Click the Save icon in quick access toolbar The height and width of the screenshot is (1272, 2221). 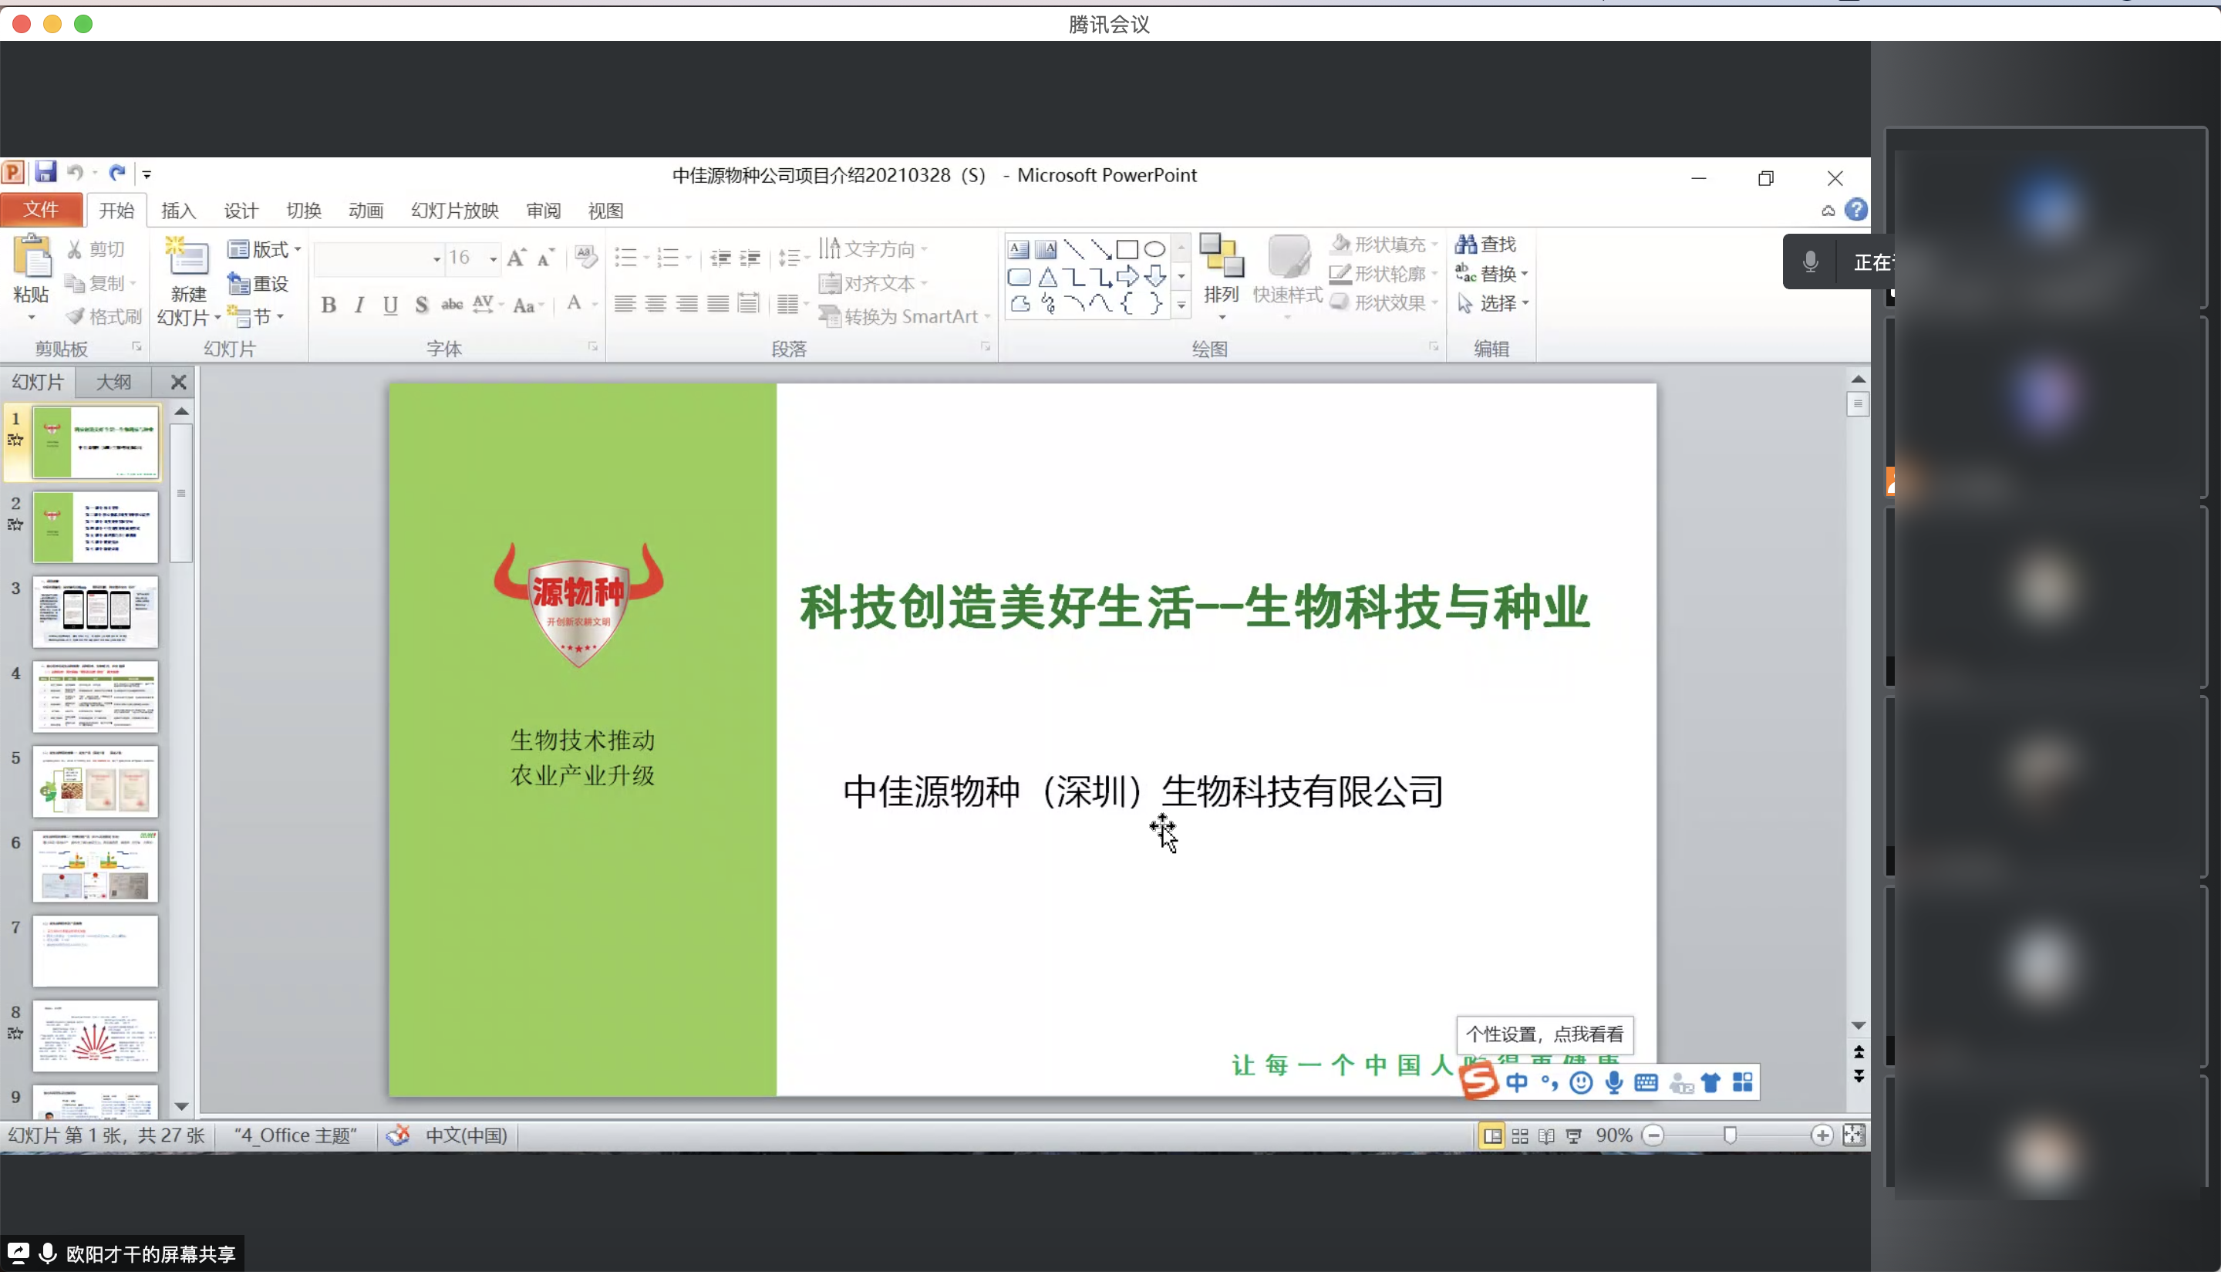tap(45, 172)
